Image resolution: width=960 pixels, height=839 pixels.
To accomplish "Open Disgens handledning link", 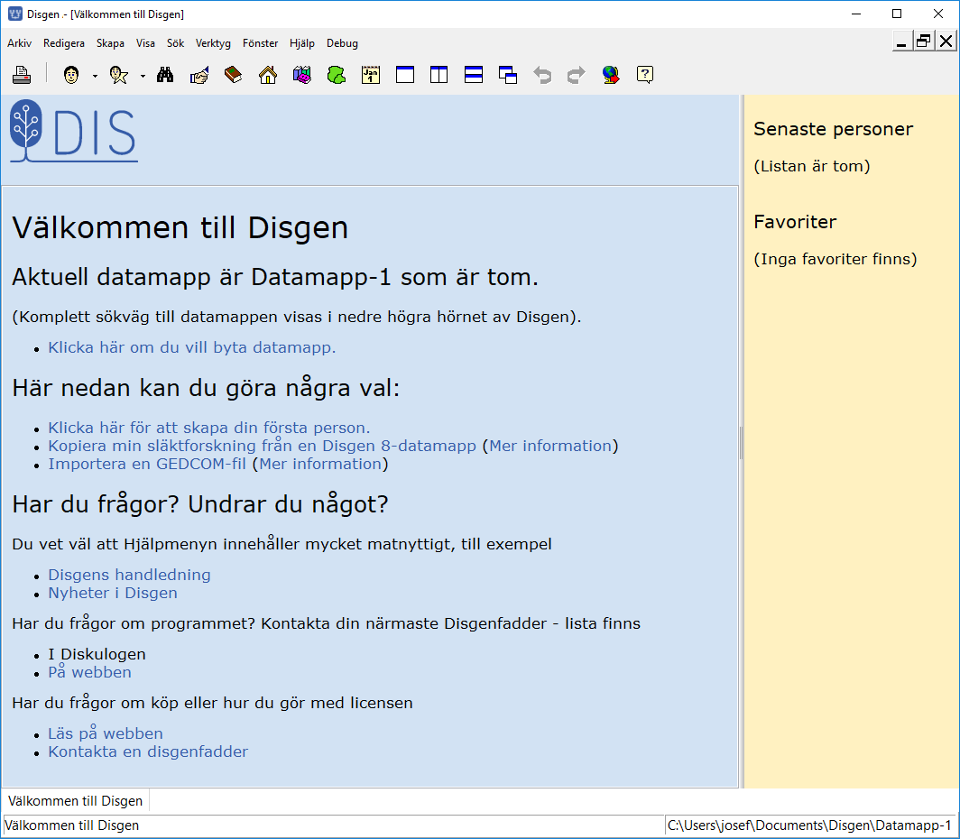I will pos(129,576).
